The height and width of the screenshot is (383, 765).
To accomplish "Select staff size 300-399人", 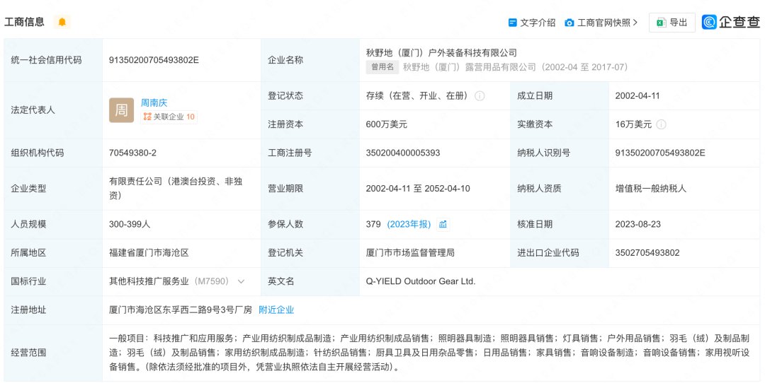I will (130, 224).
